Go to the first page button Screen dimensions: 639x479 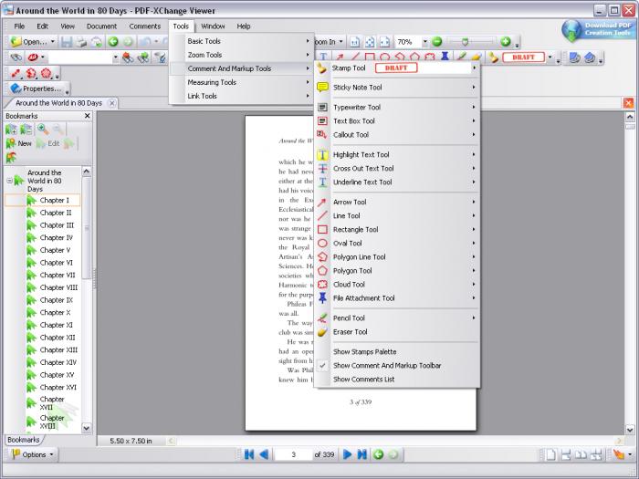(x=248, y=454)
